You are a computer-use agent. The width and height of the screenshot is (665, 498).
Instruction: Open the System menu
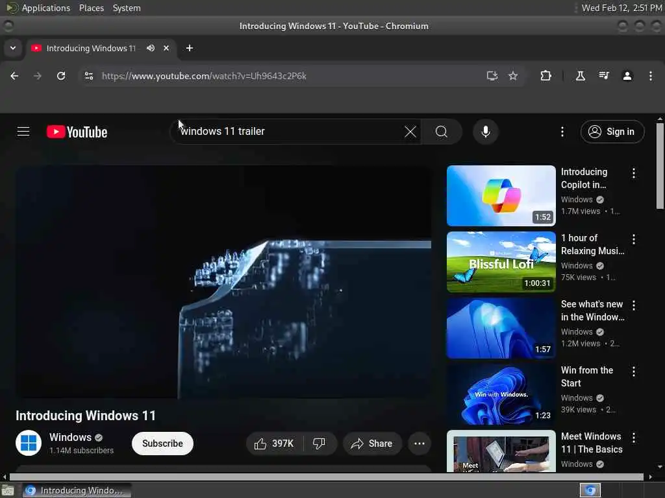(127, 8)
